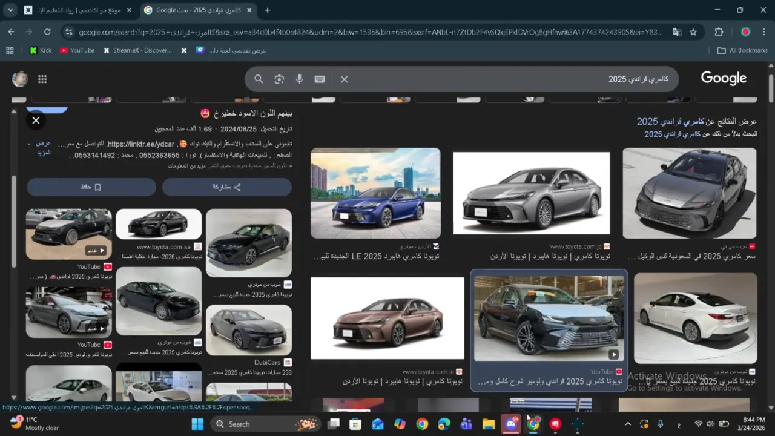
Task: Open the Chrome profile icon
Action: [745, 32]
